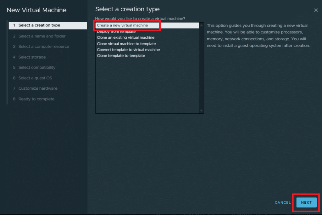Pick Clone virtual machine to template
The height and width of the screenshot is (215, 322).
tap(126, 44)
